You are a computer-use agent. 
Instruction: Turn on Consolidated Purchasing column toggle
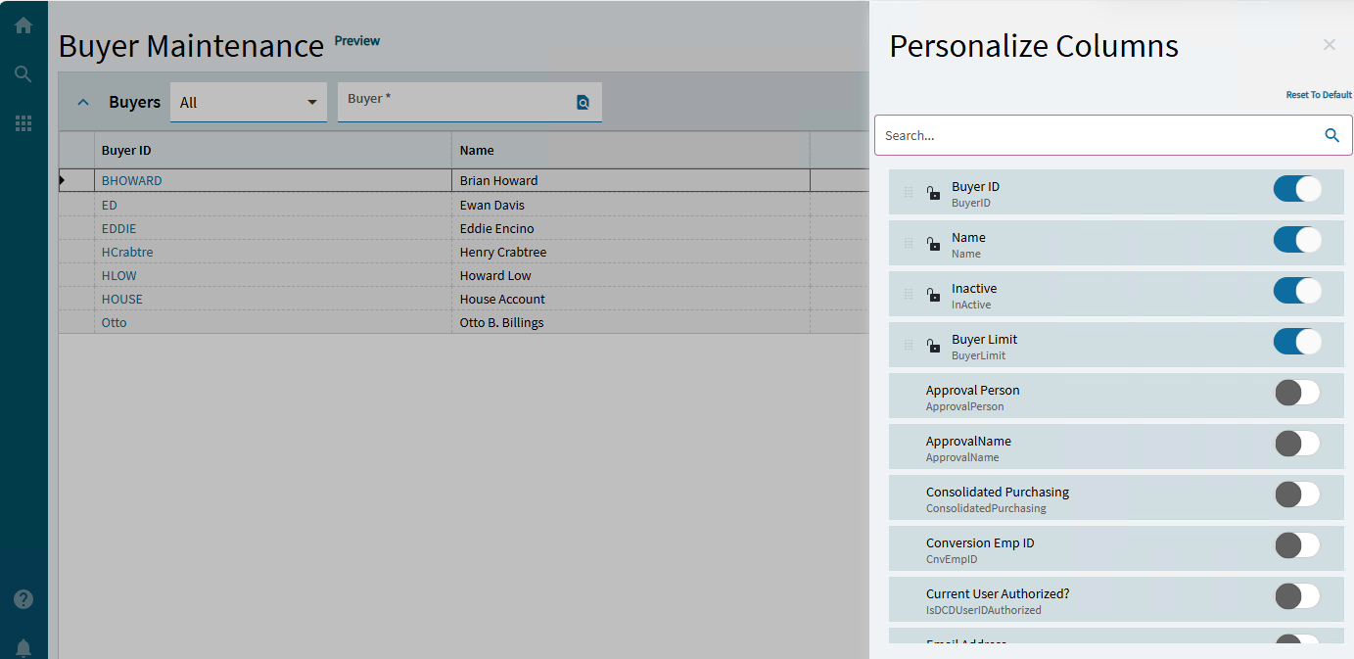[1297, 494]
